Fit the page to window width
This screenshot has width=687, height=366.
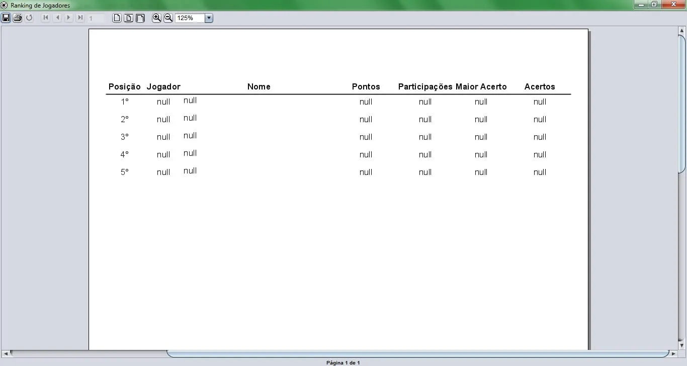[140, 18]
